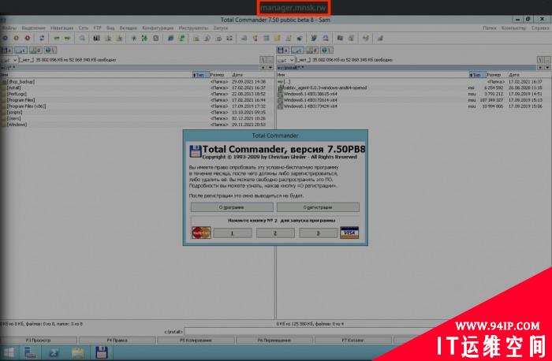Click the magnifier search toolbar icon
The image size is (552, 361).
tap(82, 39)
